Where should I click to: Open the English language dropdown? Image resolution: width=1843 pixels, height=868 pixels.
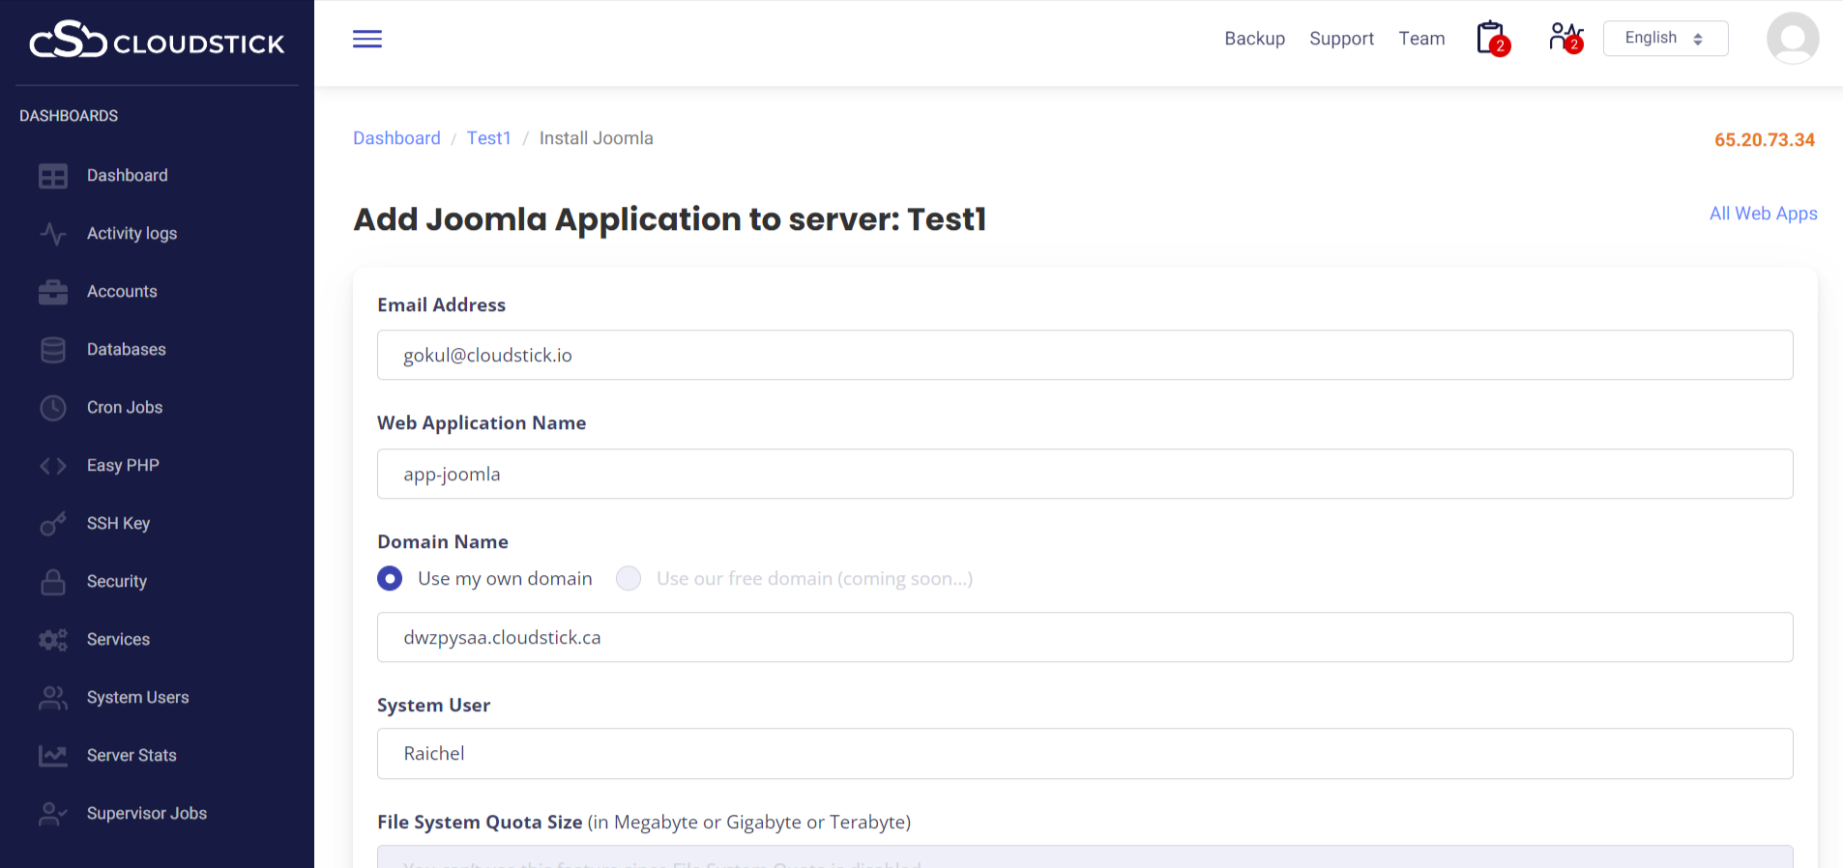(1664, 39)
